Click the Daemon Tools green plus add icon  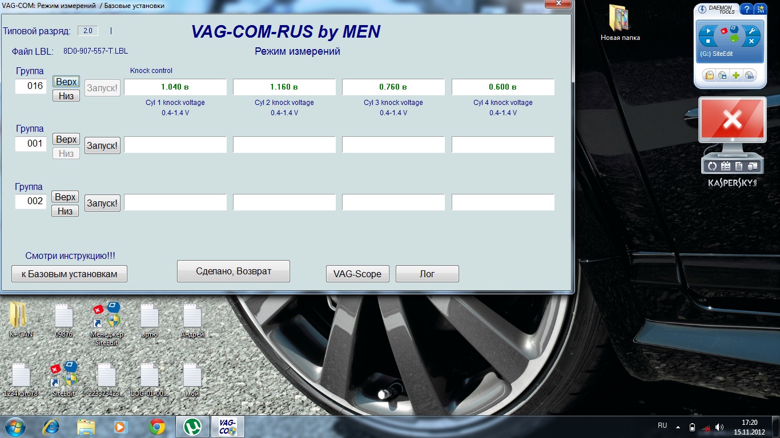pyautogui.click(x=736, y=75)
